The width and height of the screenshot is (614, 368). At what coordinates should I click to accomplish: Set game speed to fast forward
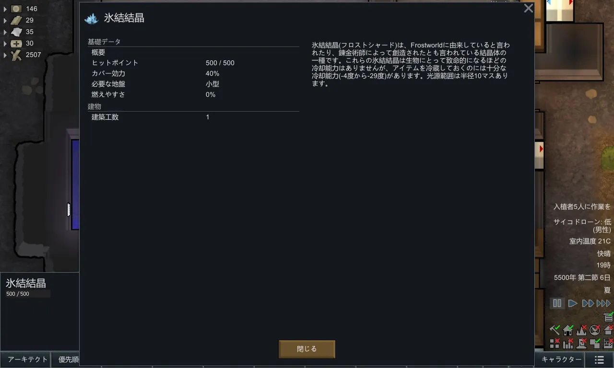(588, 303)
